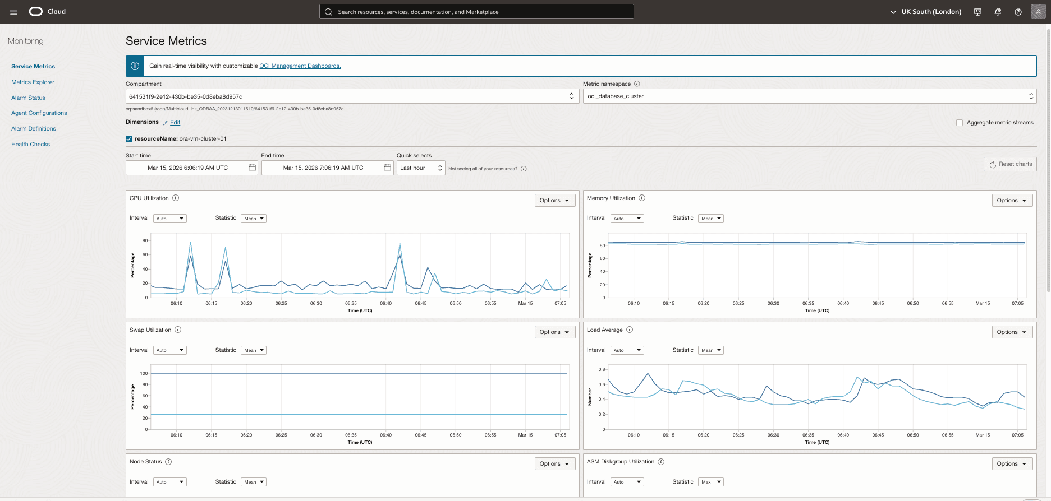Open the hamburger navigation menu
This screenshot has height=501, width=1051.
(14, 12)
